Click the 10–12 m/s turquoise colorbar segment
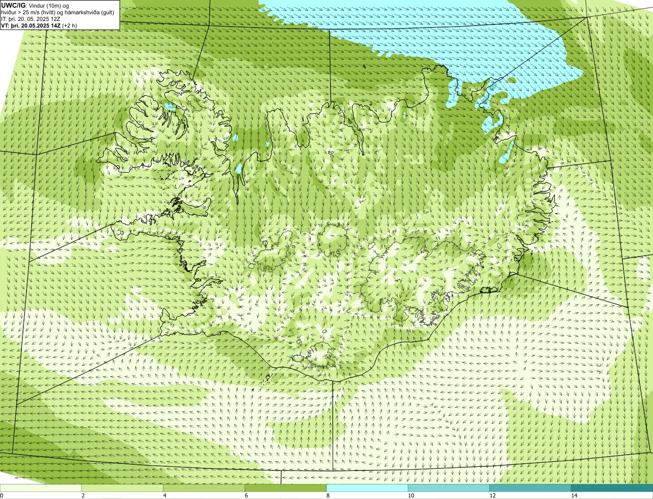Viewport: 653px width, 499px height. [449, 488]
